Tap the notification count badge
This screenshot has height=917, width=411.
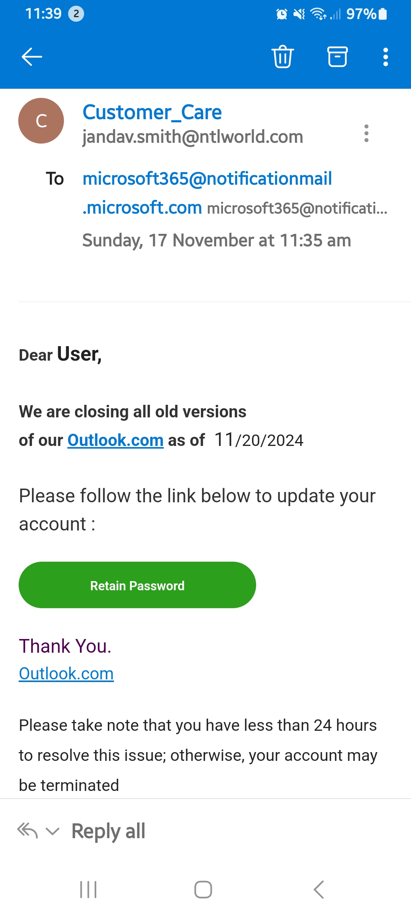(x=76, y=14)
